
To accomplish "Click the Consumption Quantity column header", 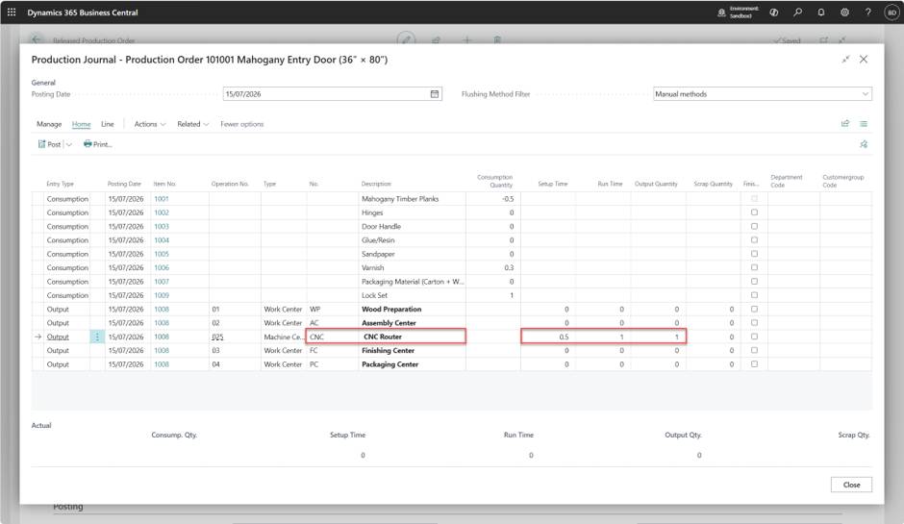I will click(x=494, y=181).
